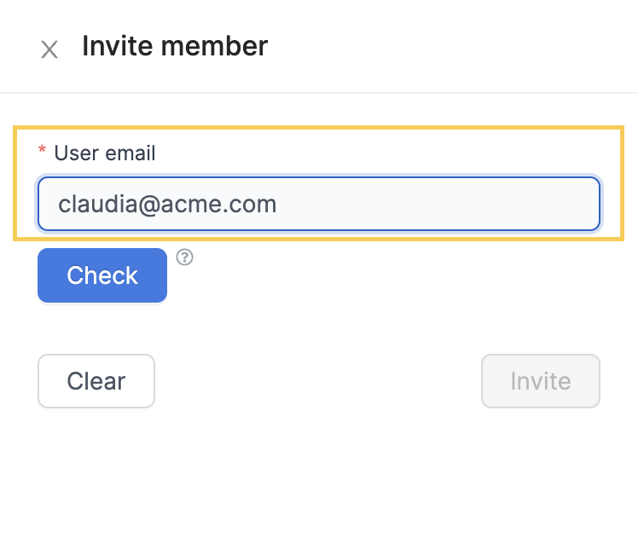Click the email text box
Screen dimensions: 638x549
coord(319,204)
